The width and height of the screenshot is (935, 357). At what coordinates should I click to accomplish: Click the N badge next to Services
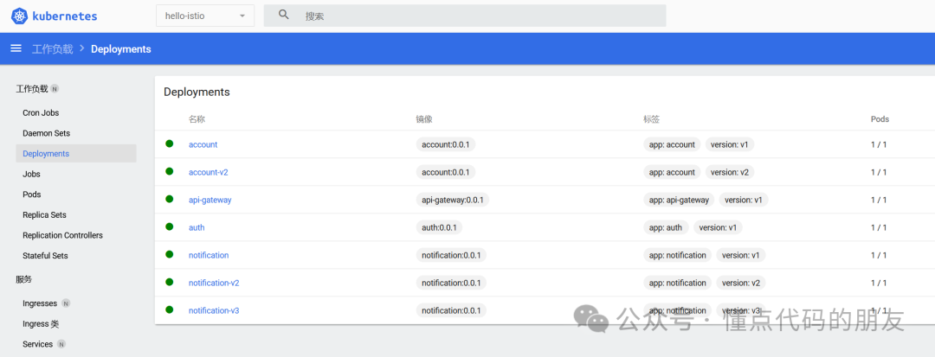[61, 344]
